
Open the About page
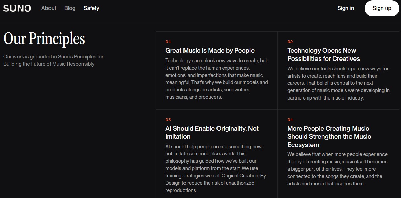(48, 8)
